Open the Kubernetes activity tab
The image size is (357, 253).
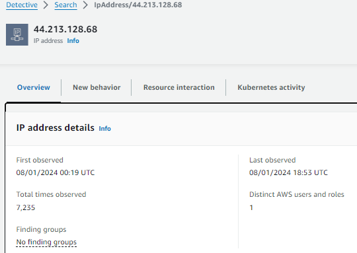(x=271, y=87)
